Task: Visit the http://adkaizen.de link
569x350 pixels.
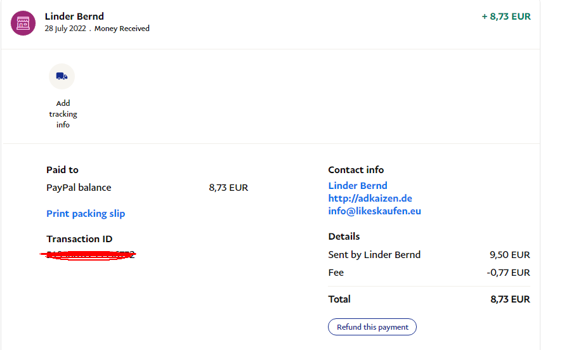Action: click(370, 198)
